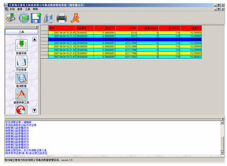Open the 系统 menu
This screenshot has height=166, width=227.
tap(12, 9)
